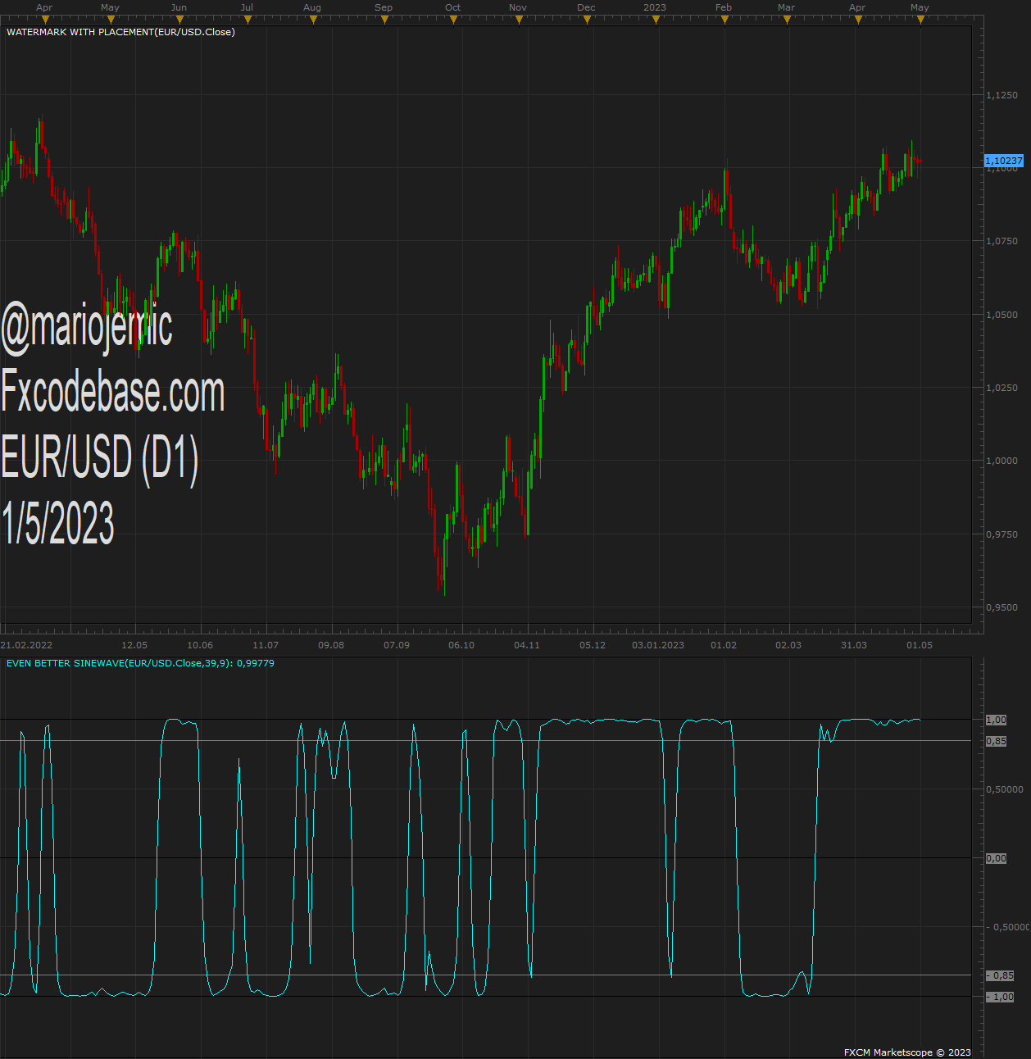Select the 1,0500 price scale value
This screenshot has width=1031, height=1059.
[1001, 315]
